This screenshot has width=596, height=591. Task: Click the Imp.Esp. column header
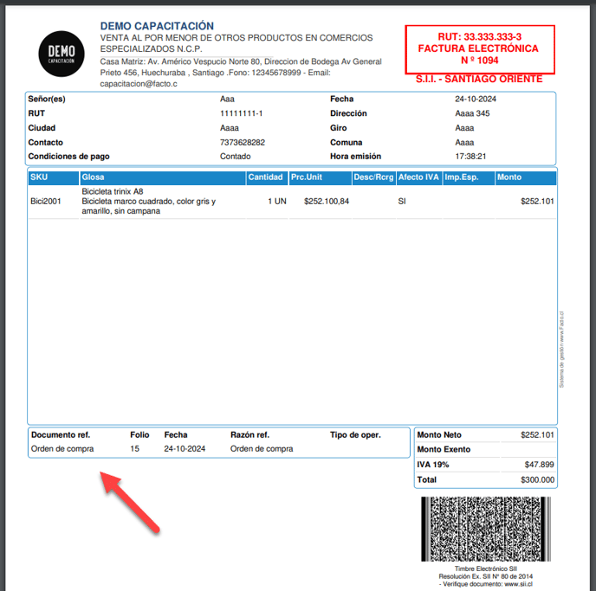pyautogui.click(x=462, y=177)
